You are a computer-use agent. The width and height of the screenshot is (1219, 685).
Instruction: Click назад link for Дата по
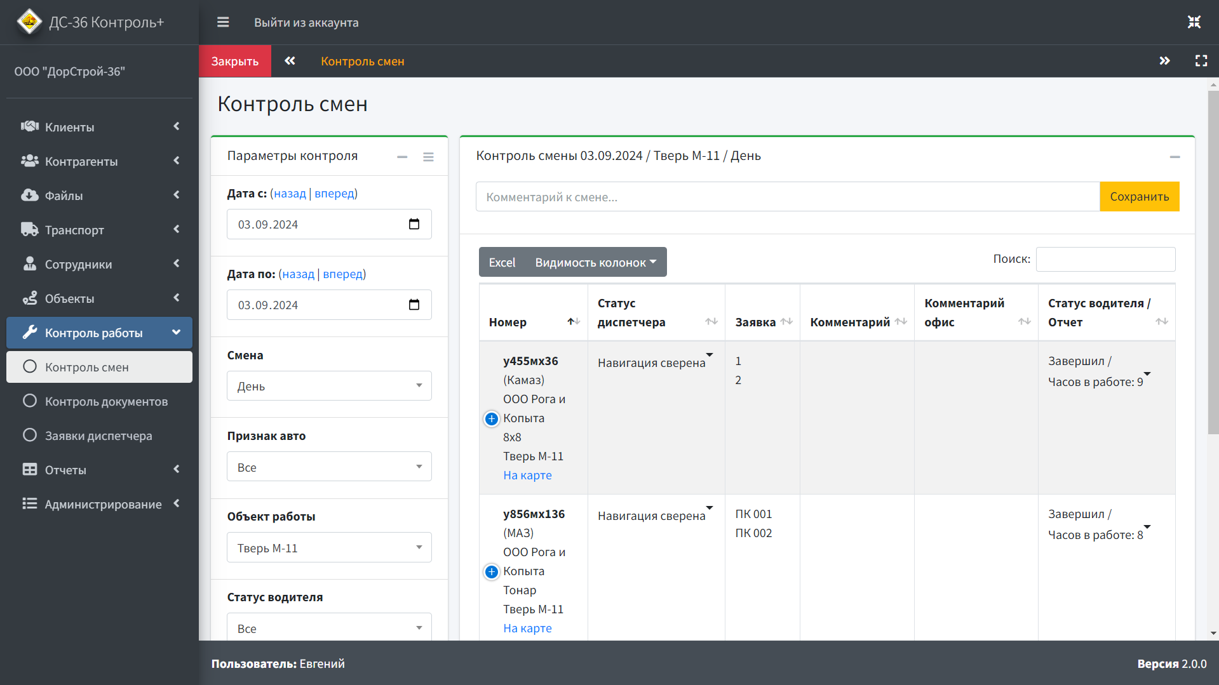point(298,274)
